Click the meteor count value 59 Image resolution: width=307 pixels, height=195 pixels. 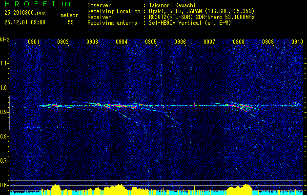71,22
